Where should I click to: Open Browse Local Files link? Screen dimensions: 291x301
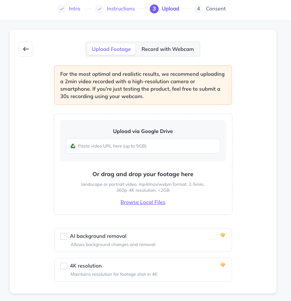(x=143, y=202)
